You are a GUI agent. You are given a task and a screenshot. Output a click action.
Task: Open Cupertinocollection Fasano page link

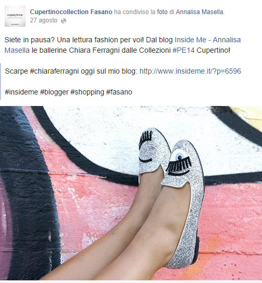coord(71,12)
